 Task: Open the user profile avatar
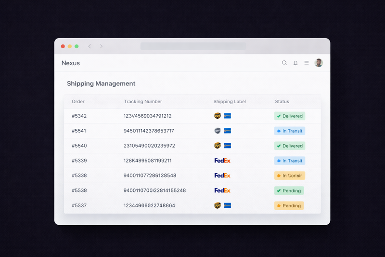(x=319, y=63)
